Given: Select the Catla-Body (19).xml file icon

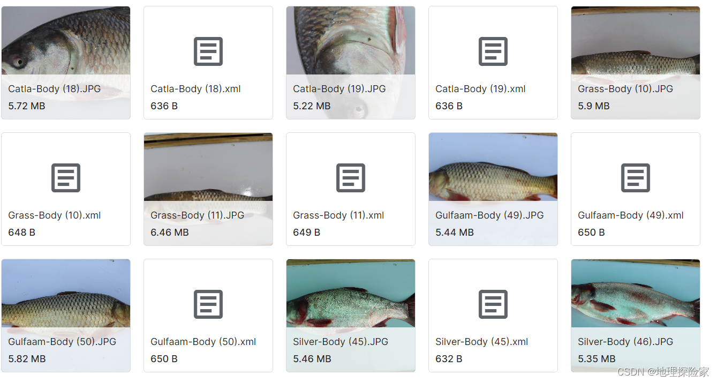Looking at the screenshot, I should pyautogui.click(x=493, y=51).
